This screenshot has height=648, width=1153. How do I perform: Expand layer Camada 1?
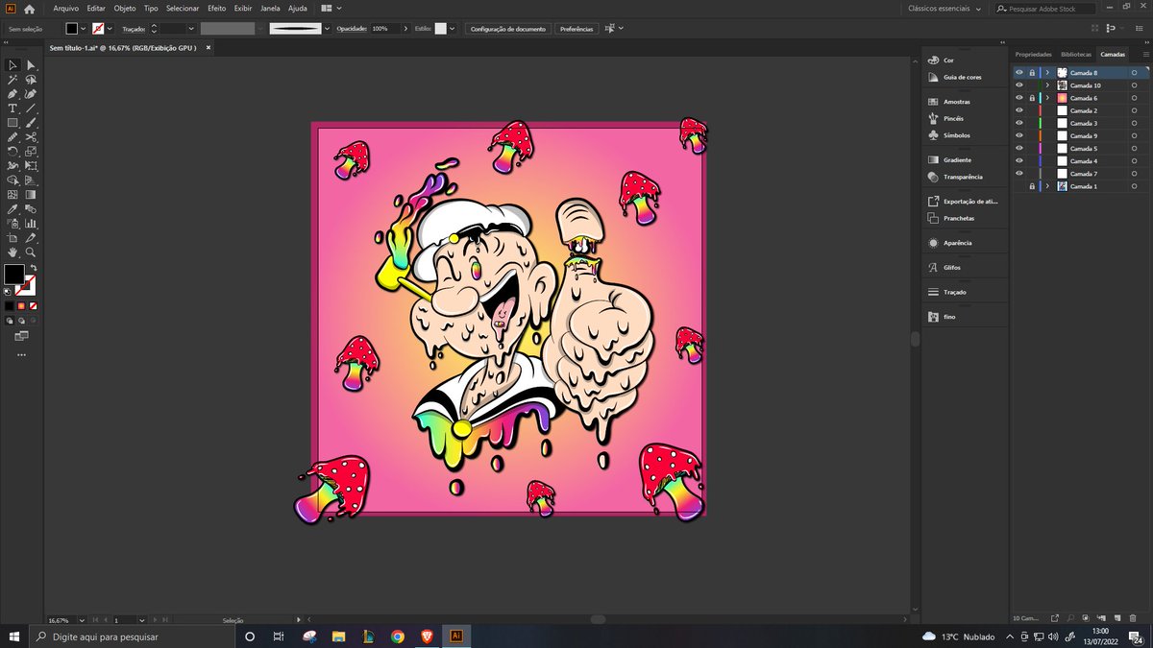click(1047, 186)
